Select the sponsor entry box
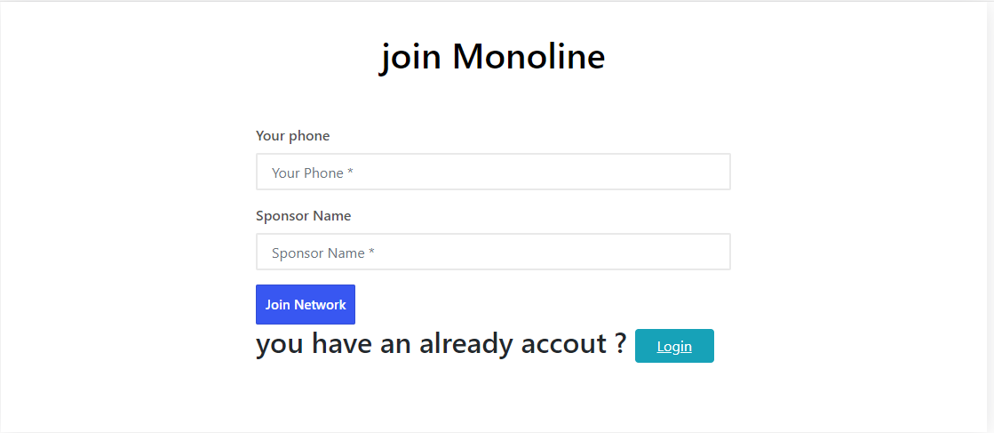Screen dimensions: 994x433 pyautogui.click(x=493, y=252)
